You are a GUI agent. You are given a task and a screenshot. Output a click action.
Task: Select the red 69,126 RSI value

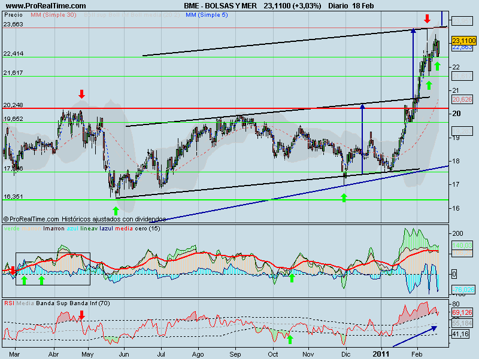pos(462,312)
